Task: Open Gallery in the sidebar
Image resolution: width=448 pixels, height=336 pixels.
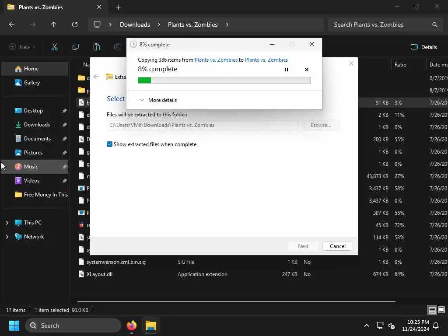Action: (35, 83)
